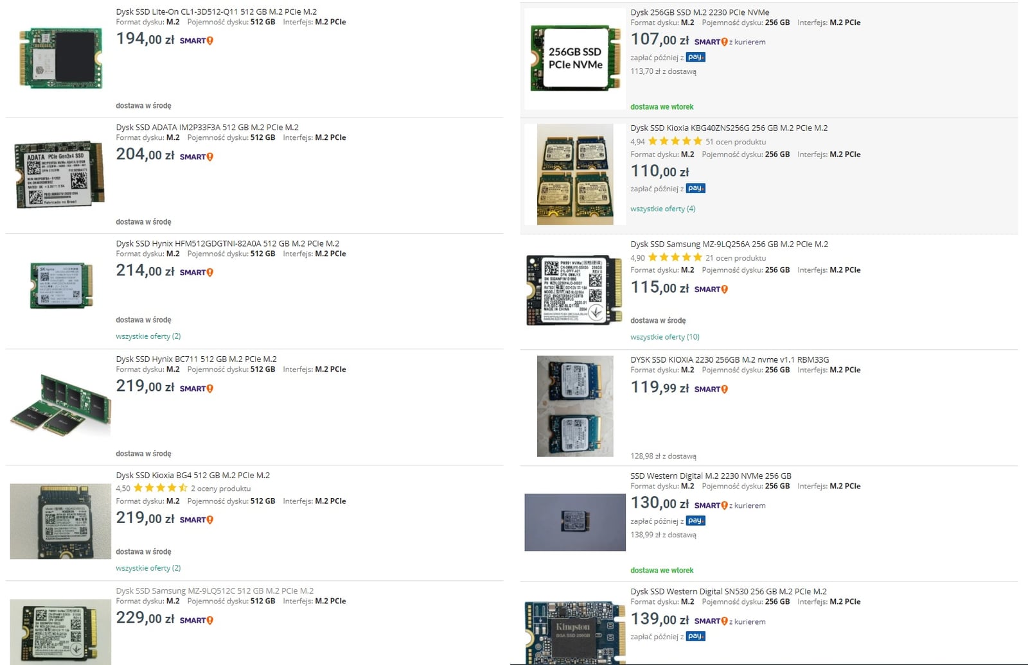Click SMART badge on Western Digital 130 zł offer
The width and height of the screenshot is (1028, 665).
(711, 506)
